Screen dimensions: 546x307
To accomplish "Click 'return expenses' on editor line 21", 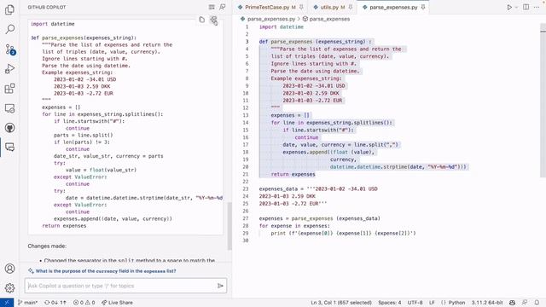I will point(293,174).
